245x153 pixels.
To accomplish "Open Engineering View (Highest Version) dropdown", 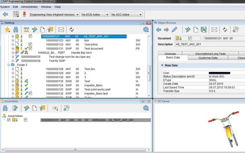I will [54, 15].
